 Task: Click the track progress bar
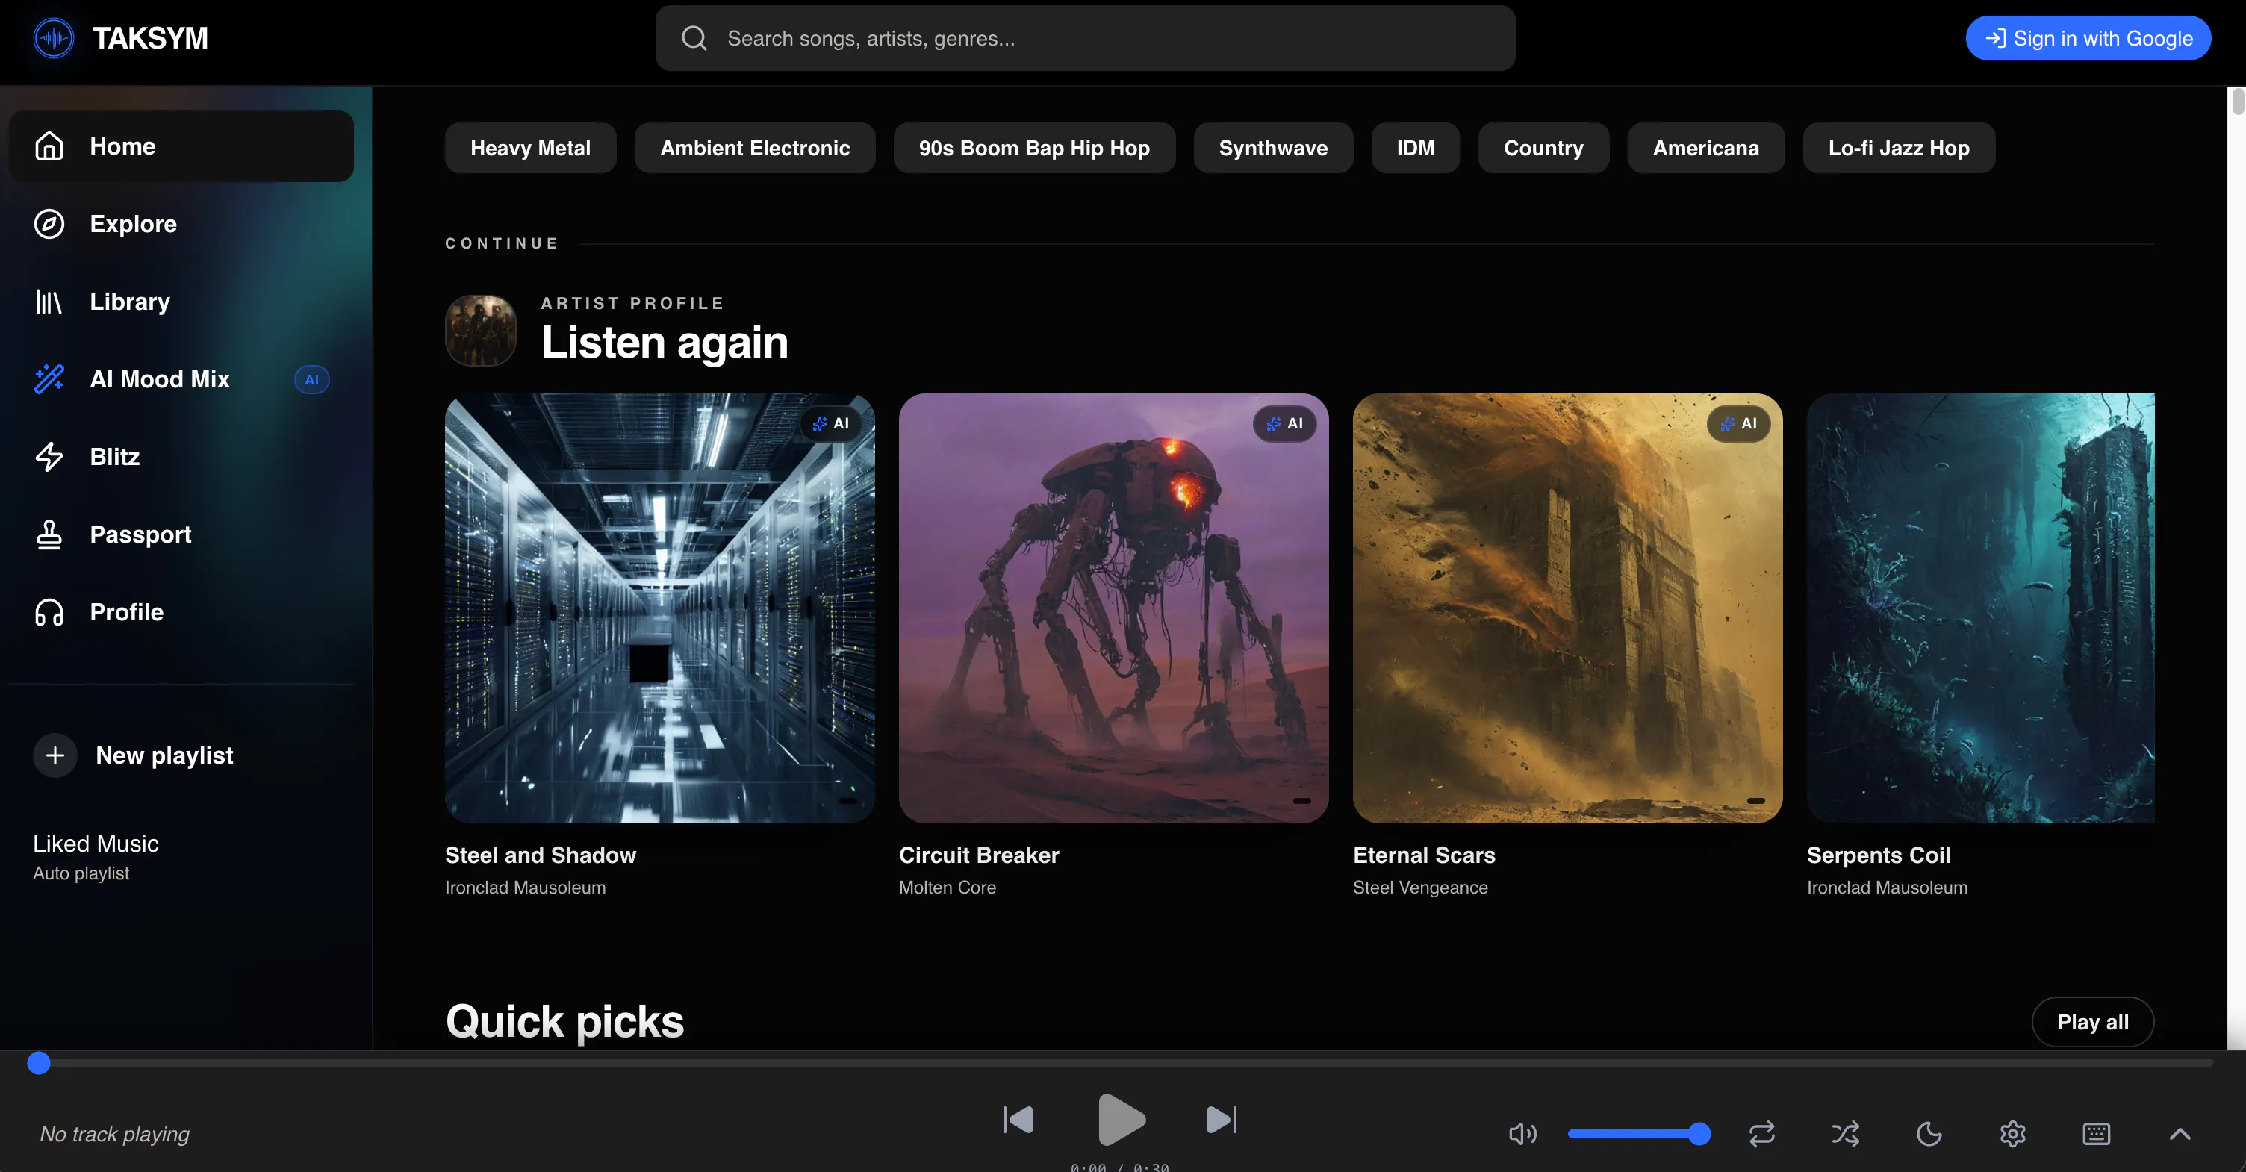pyautogui.click(x=1124, y=1063)
